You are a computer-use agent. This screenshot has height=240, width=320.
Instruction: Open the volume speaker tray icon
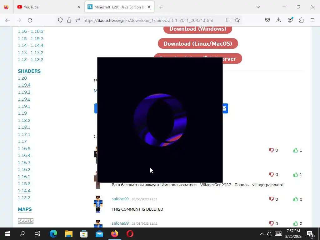point(269,234)
